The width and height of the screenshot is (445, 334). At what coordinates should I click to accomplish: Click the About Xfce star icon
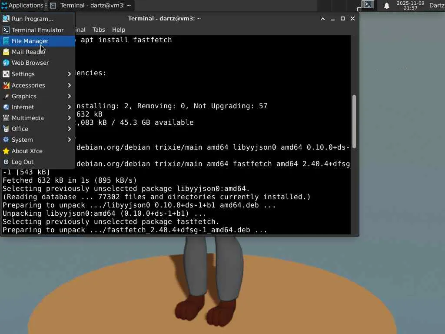[x=6, y=151]
